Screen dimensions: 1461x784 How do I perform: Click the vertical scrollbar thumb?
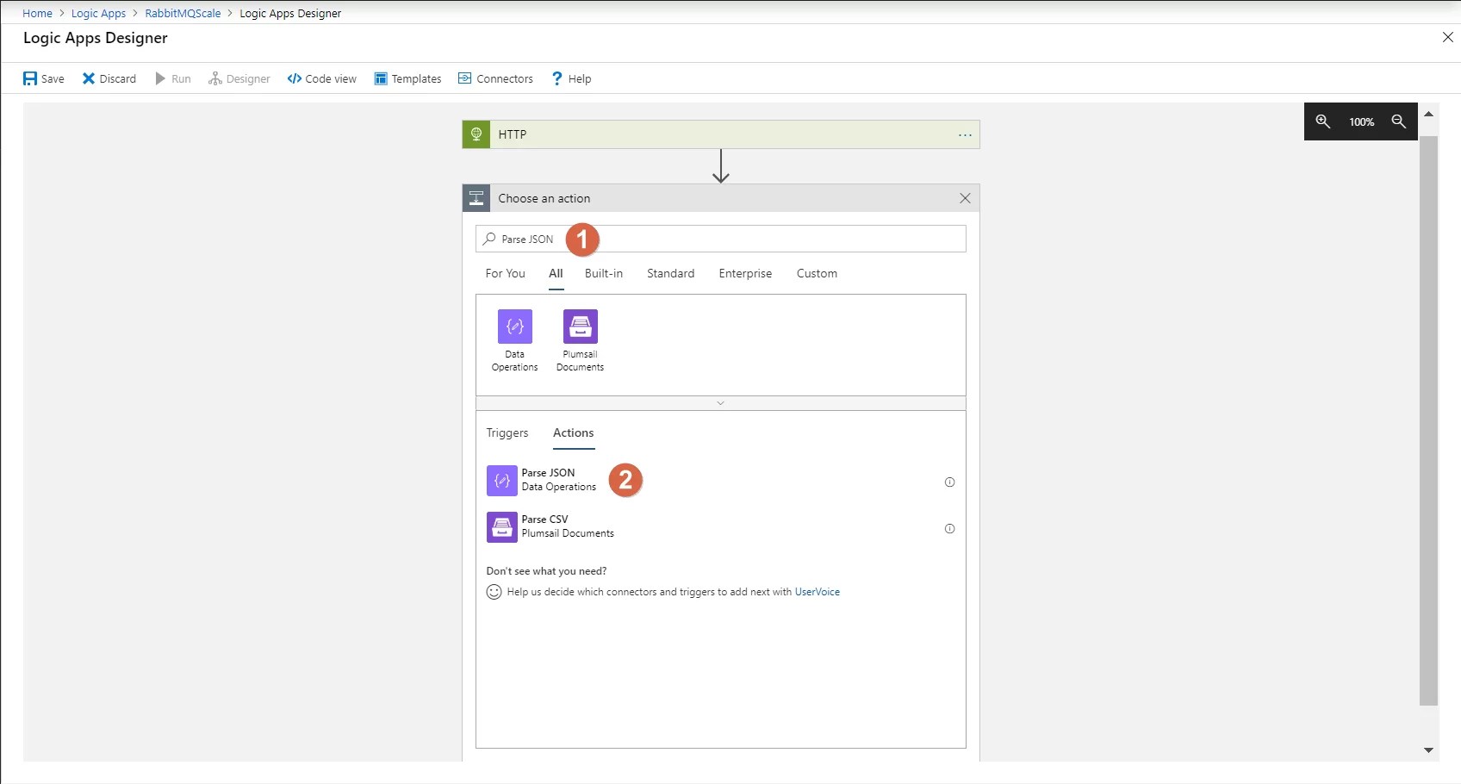coord(1429,420)
